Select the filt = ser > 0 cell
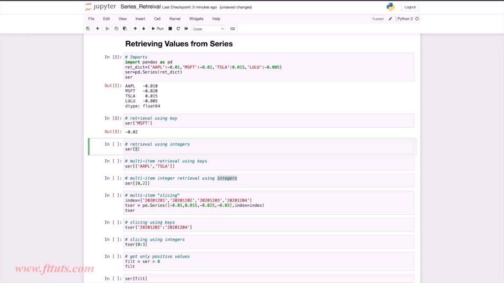The width and height of the screenshot is (504, 283). pyautogui.click(x=269, y=261)
